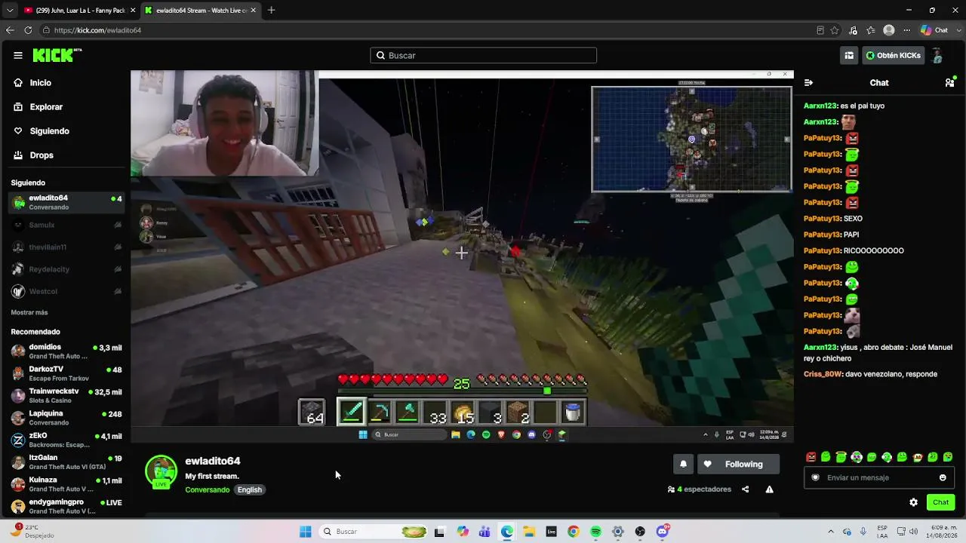Screen dimensions: 966x543
Task: Open recommended channel ItzGalan
Action: tap(66, 462)
